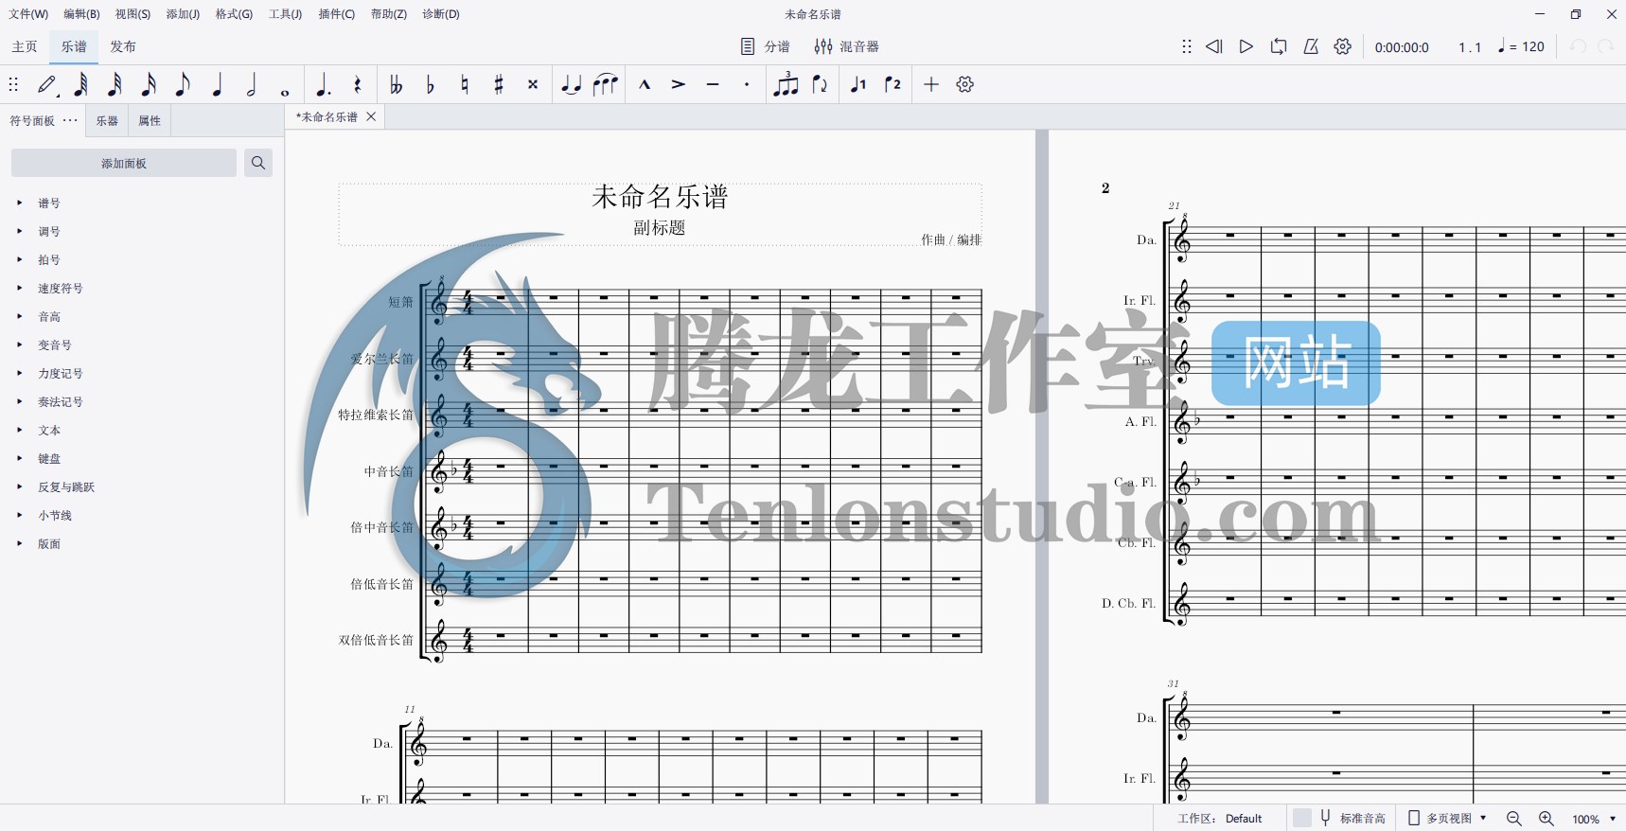Switch to voice 2
This screenshot has width=1626, height=831.
[893, 85]
